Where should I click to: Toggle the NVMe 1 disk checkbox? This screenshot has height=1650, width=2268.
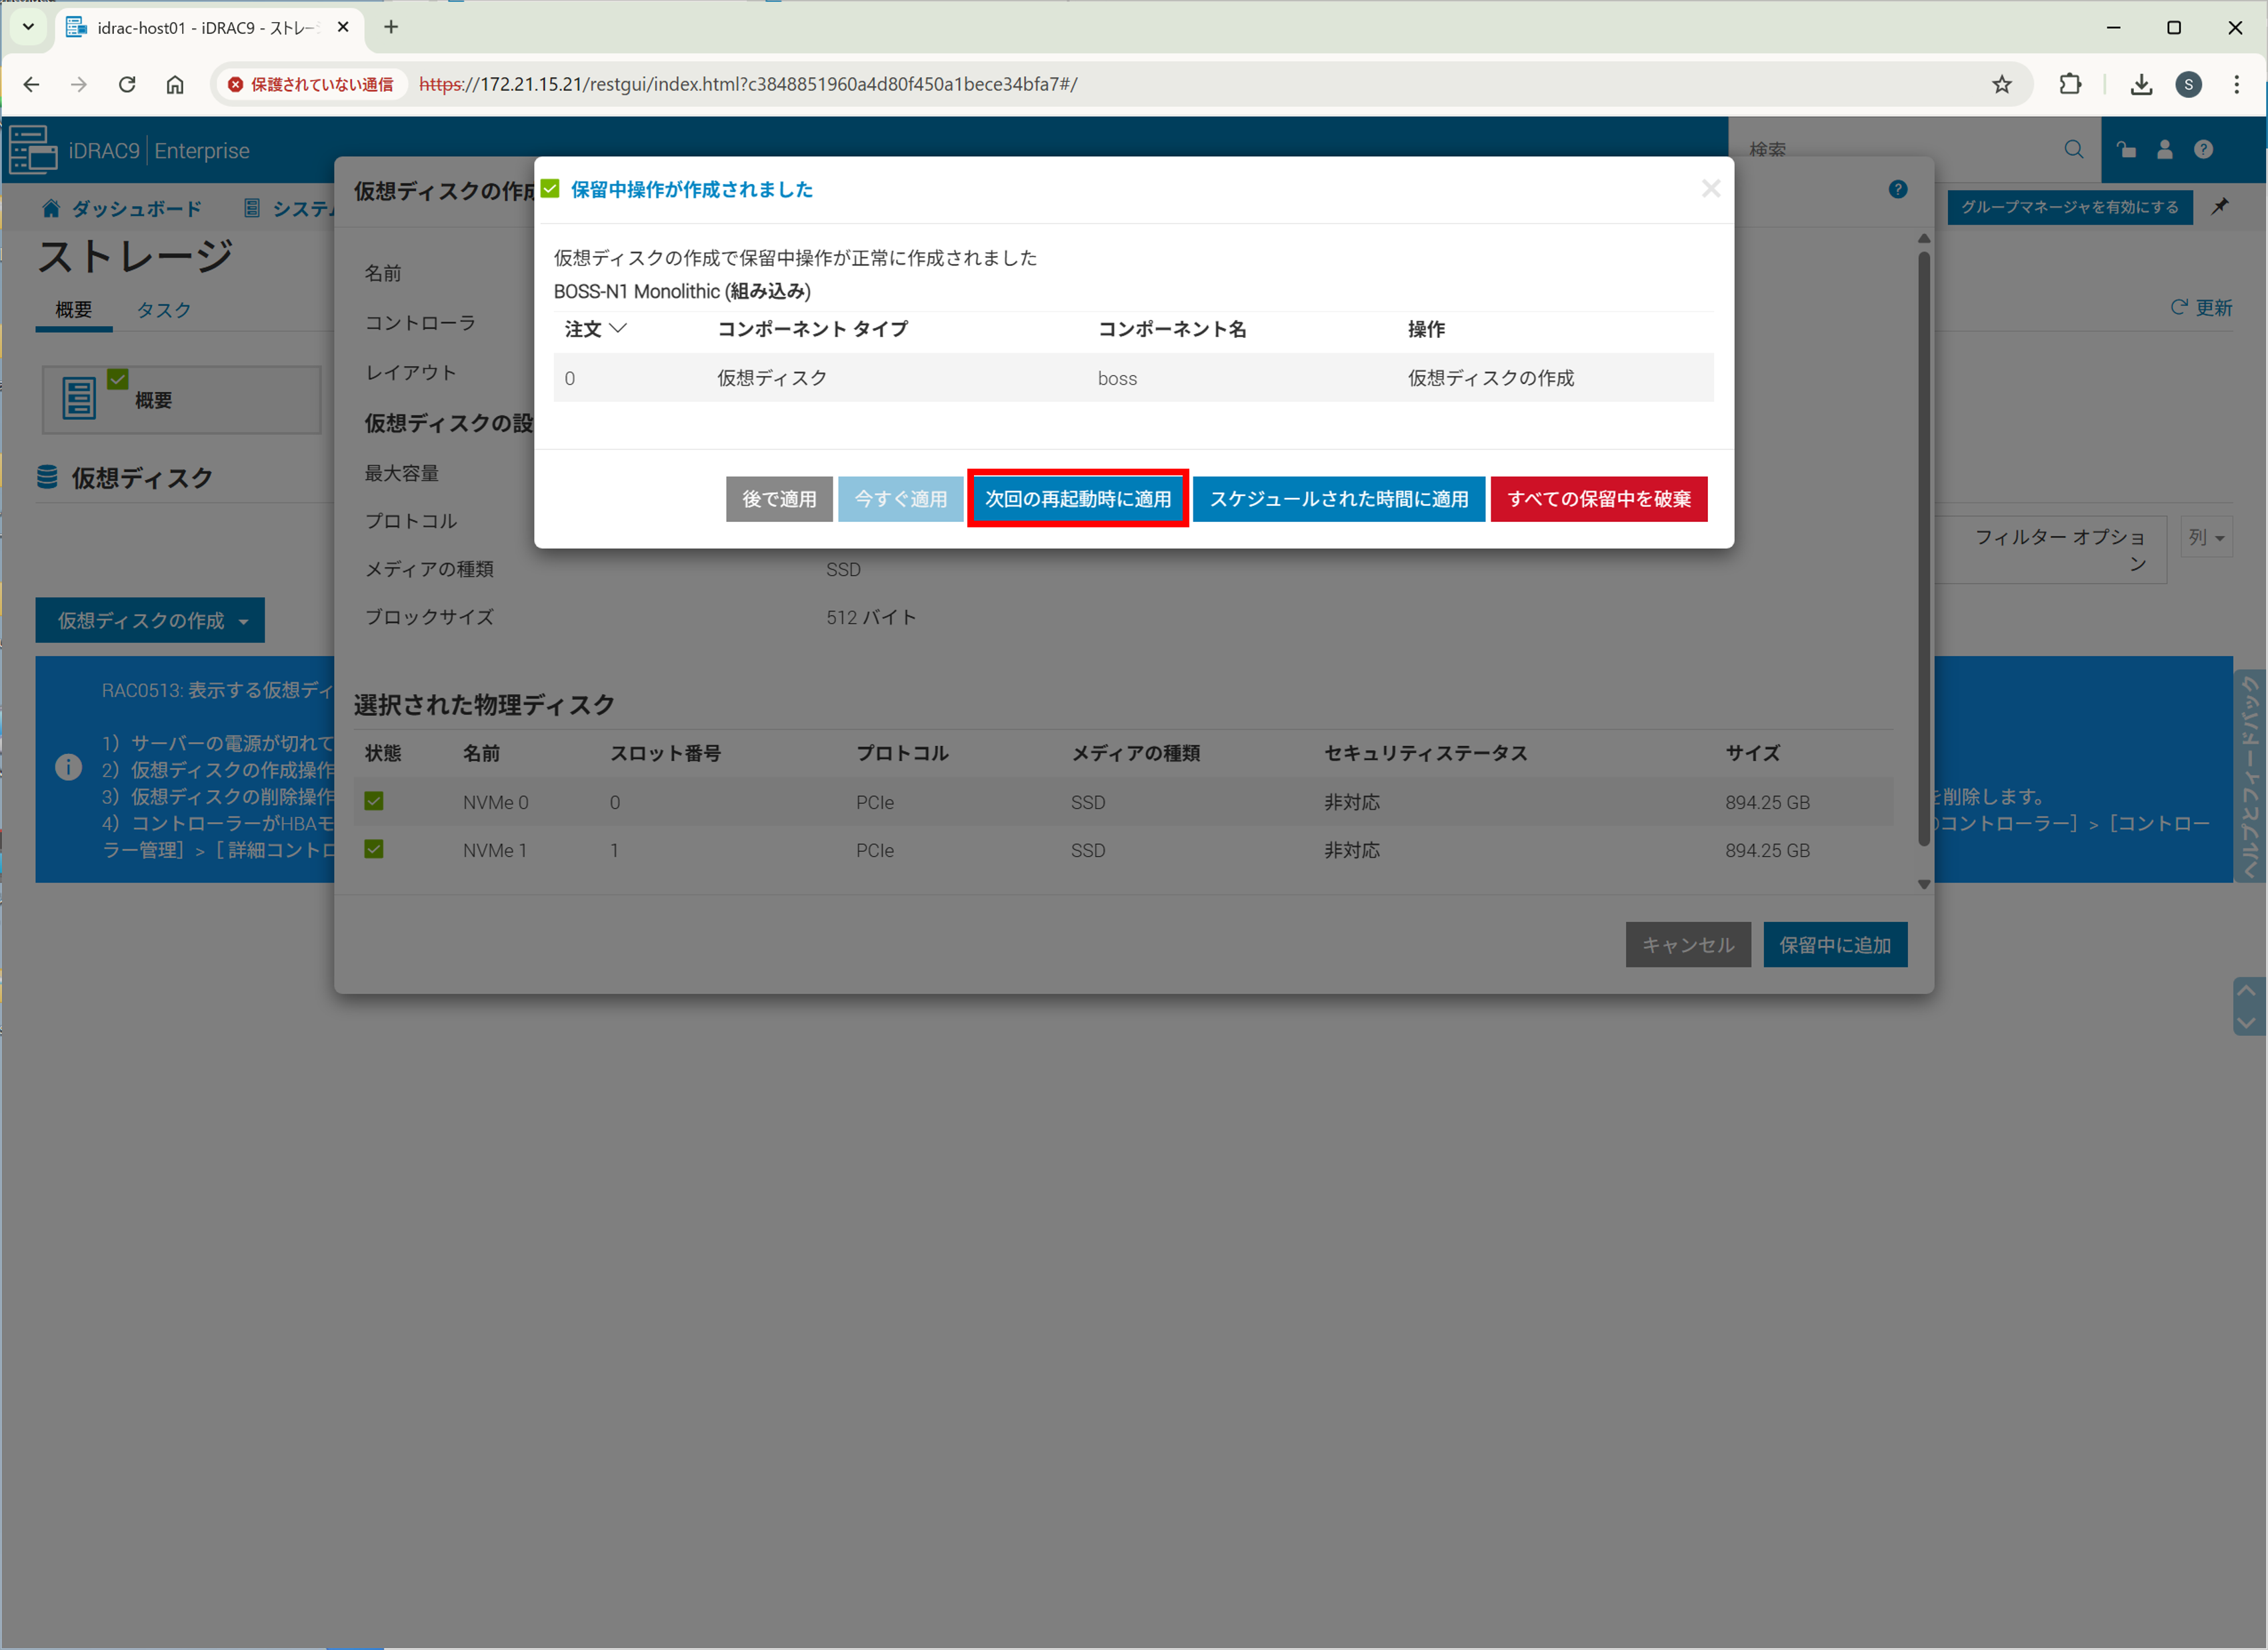coord(374,849)
